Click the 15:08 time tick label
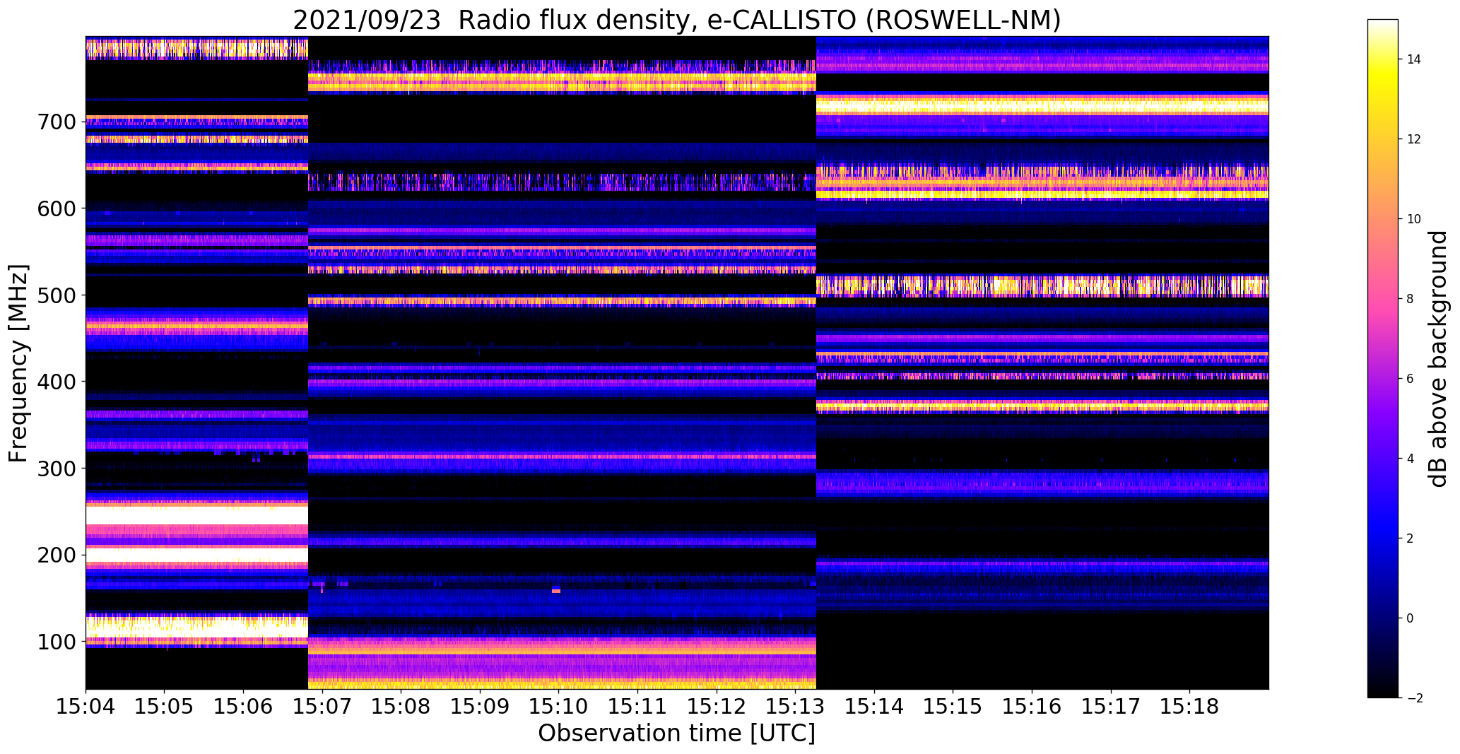1460x754 pixels. [x=401, y=707]
